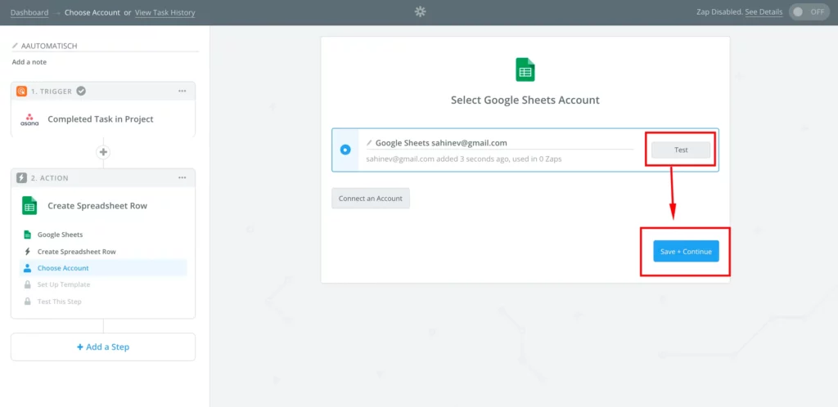Toggle the Zap ON/OFF switch
Viewport: 838px width, 407px height.
(x=809, y=11)
